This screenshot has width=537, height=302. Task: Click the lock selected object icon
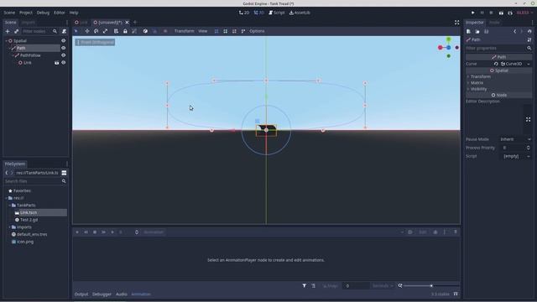(125, 31)
